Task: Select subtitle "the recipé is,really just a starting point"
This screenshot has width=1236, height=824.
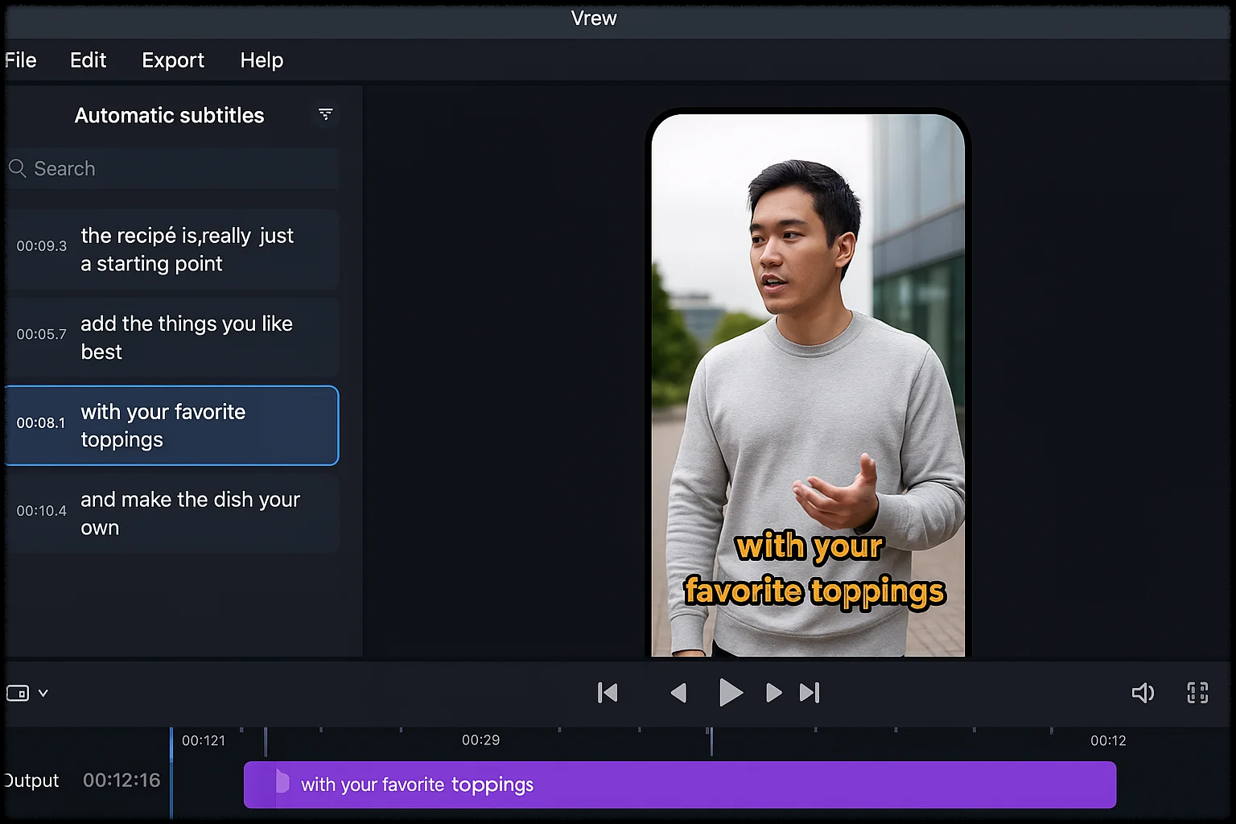Action: pos(173,249)
